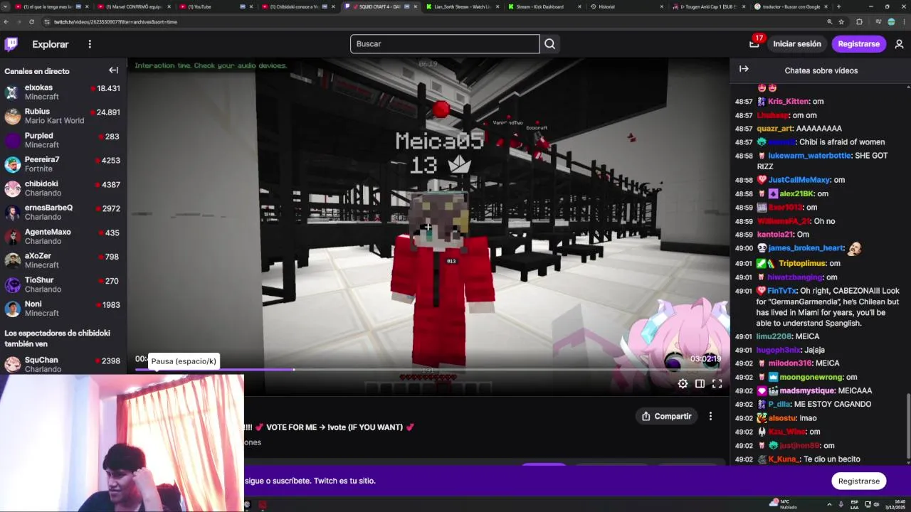Open the three-dot menu next to Explorar
The height and width of the screenshot is (512, 911).
click(90, 44)
